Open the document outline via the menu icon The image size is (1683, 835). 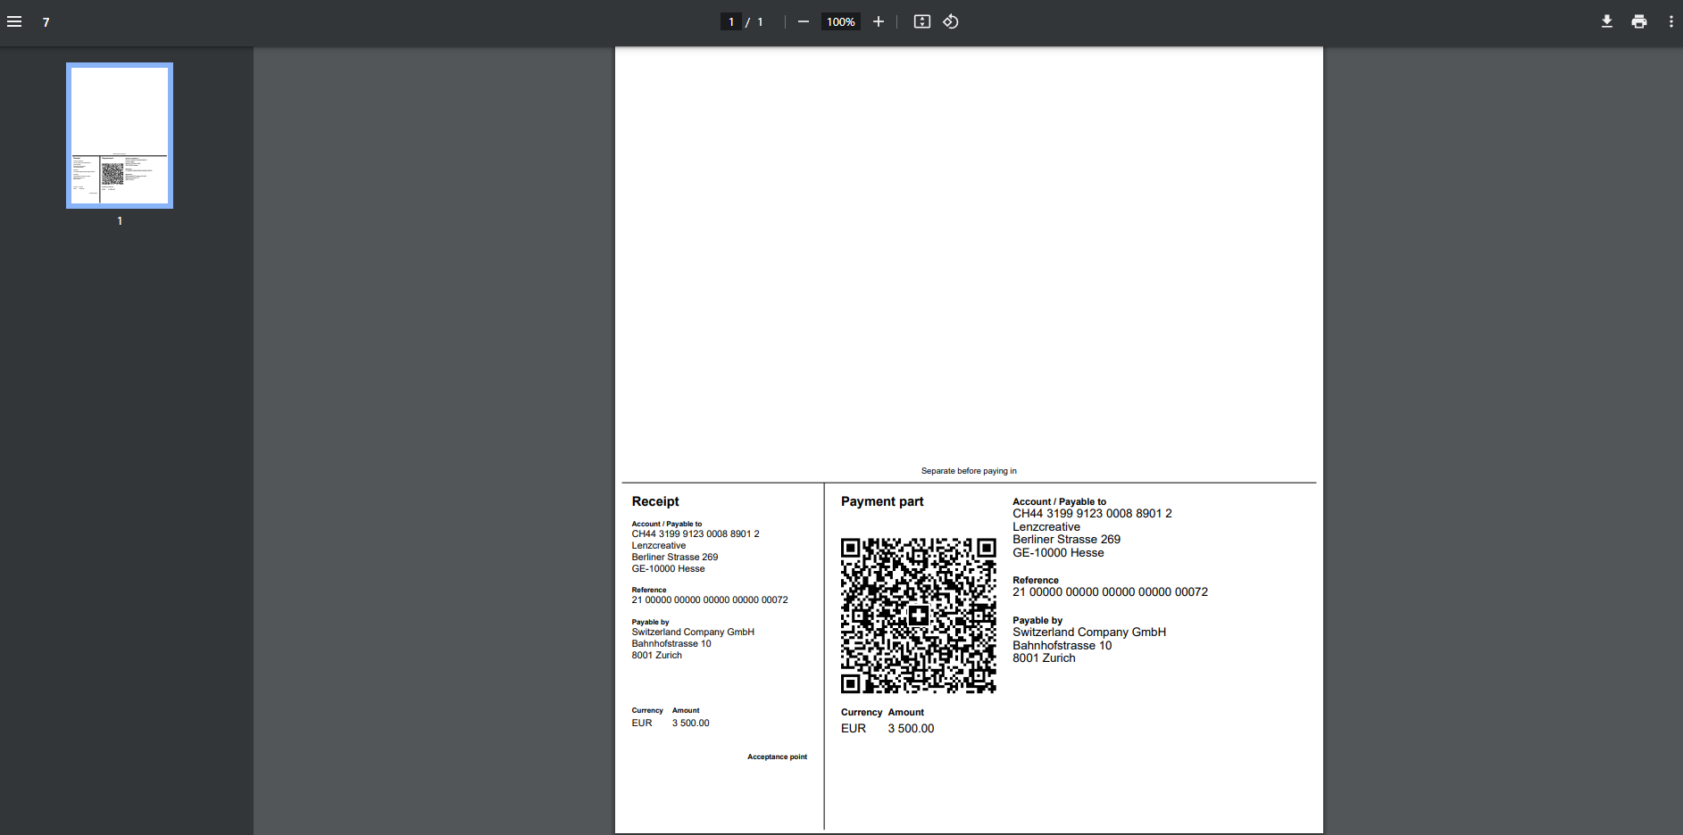coord(14,21)
